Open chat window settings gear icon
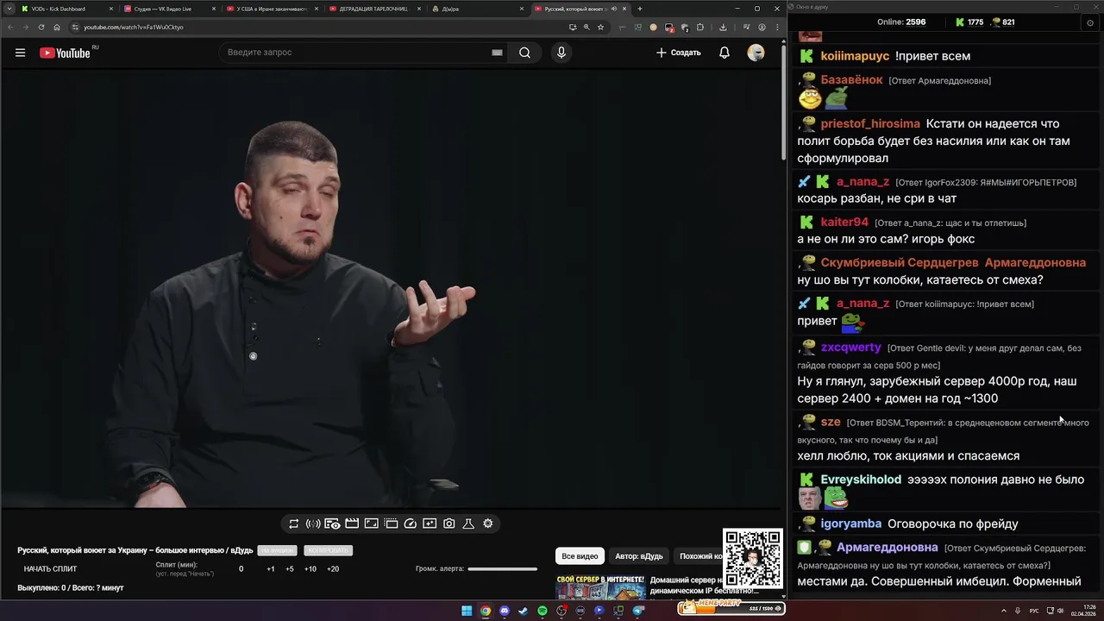This screenshot has width=1104, height=621. (1090, 22)
